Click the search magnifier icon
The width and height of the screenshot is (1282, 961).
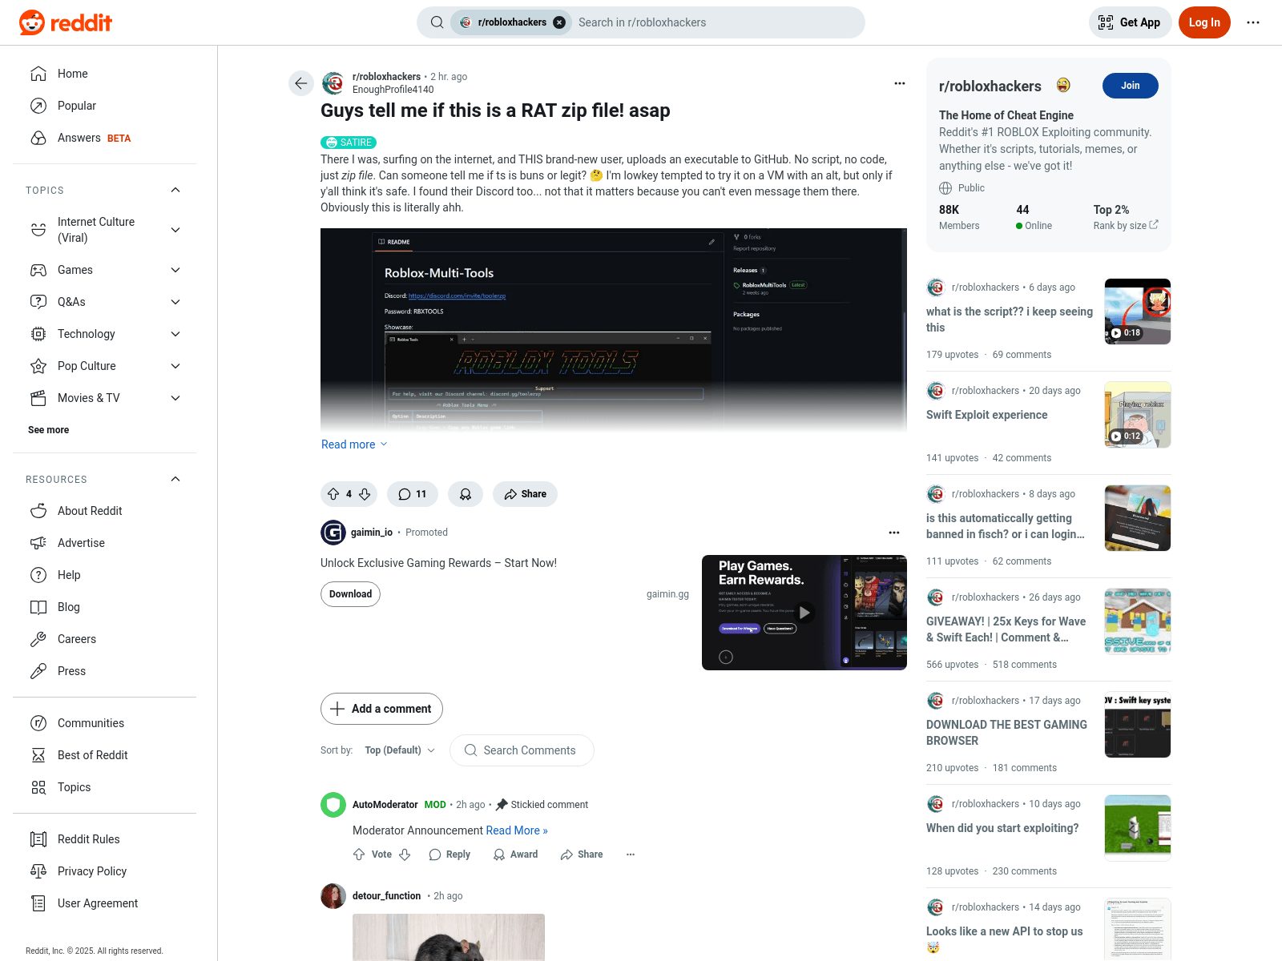[437, 22]
